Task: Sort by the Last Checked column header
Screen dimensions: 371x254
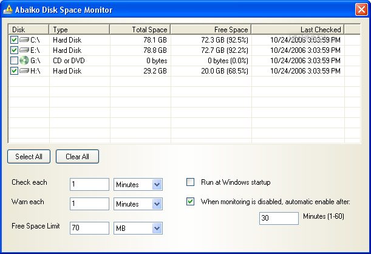Action: pyautogui.click(x=298, y=30)
